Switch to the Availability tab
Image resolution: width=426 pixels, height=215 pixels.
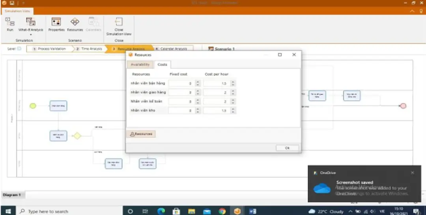pos(140,64)
